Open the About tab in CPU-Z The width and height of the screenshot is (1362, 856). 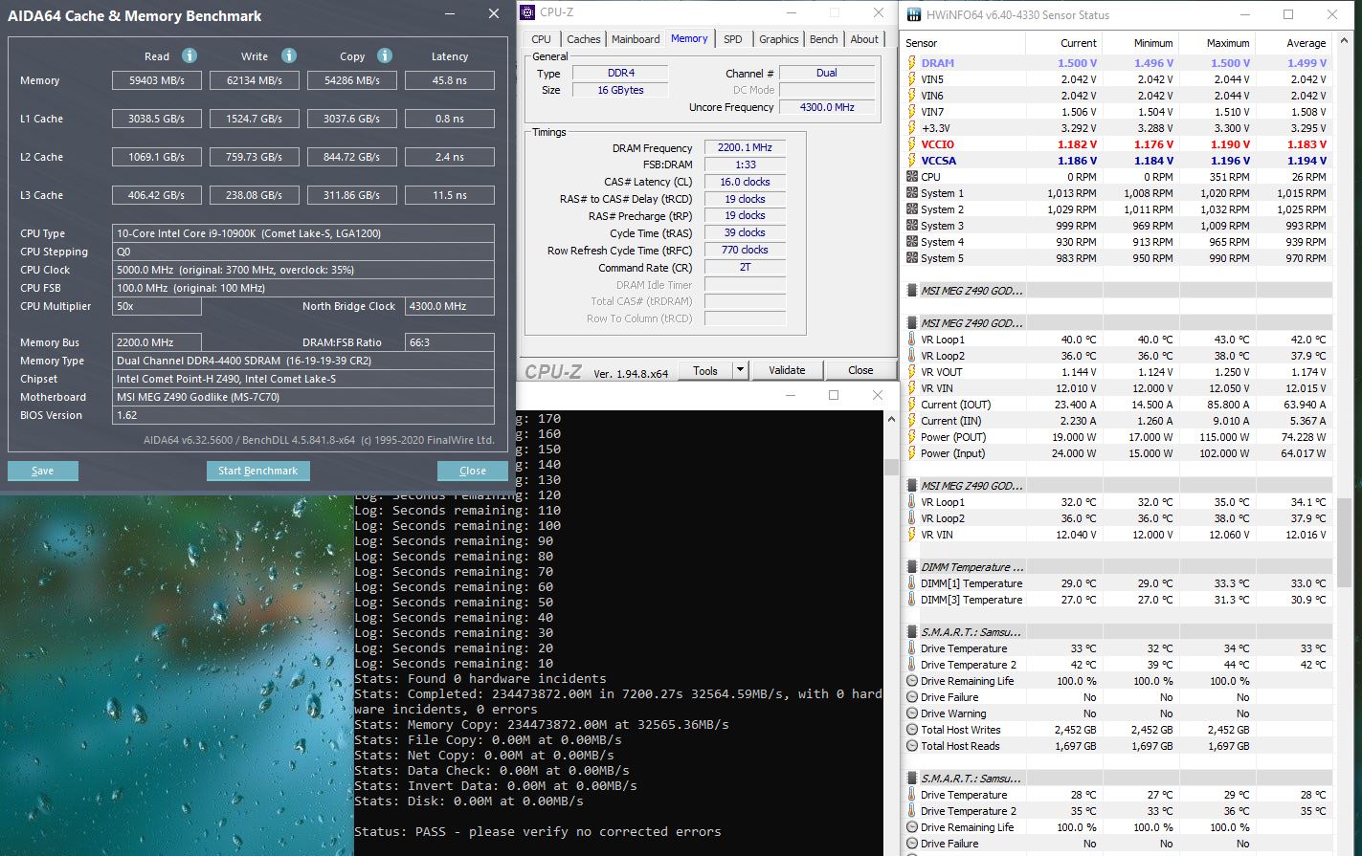pyautogui.click(x=864, y=39)
